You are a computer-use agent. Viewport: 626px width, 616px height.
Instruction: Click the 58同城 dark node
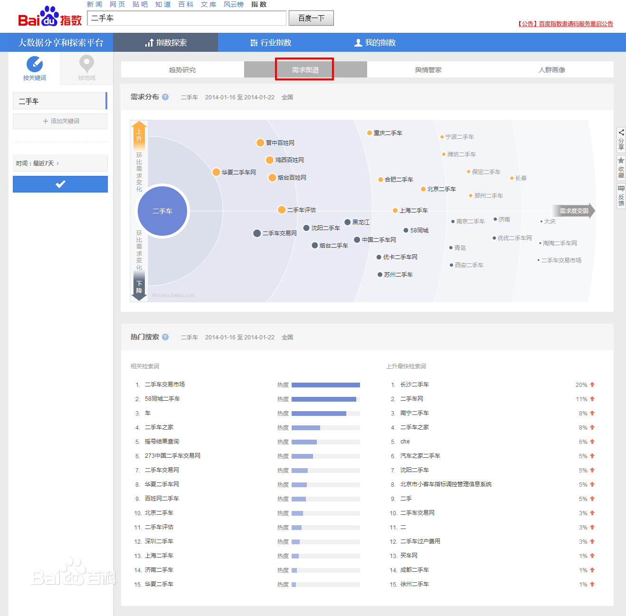[406, 231]
